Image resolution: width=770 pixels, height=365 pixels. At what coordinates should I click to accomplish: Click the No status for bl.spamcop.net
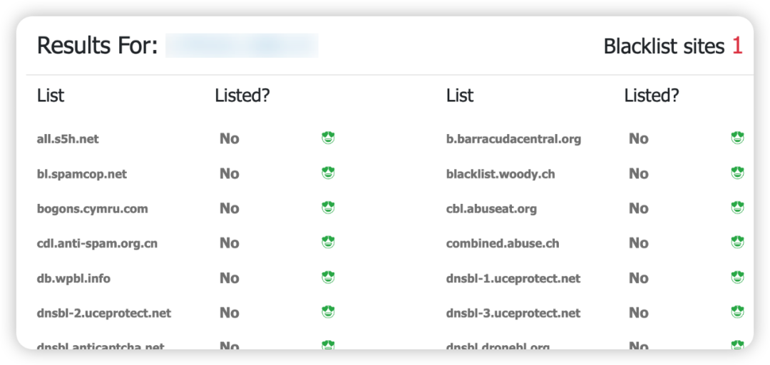[230, 174]
